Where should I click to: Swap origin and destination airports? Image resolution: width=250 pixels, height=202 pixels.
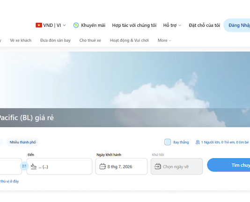coord(24,166)
